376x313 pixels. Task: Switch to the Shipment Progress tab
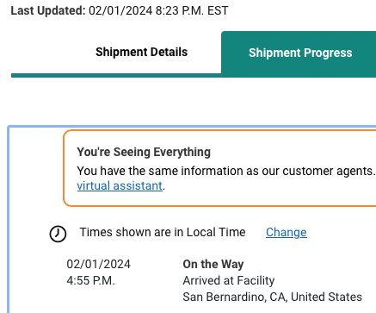[x=300, y=53]
